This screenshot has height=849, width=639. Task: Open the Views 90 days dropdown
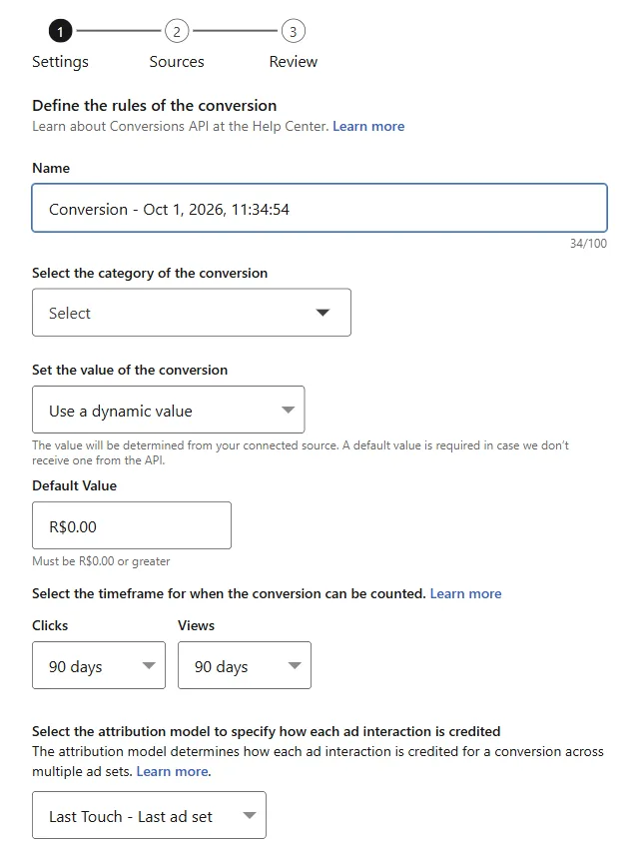click(x=245, y=665)
